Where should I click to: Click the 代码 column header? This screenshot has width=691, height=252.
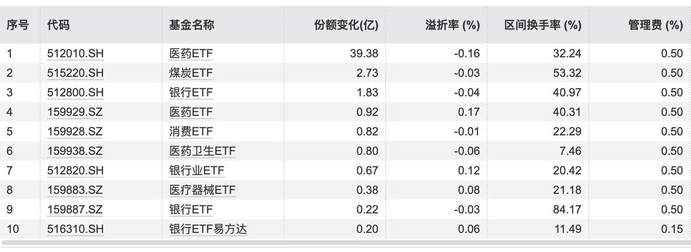58,25
